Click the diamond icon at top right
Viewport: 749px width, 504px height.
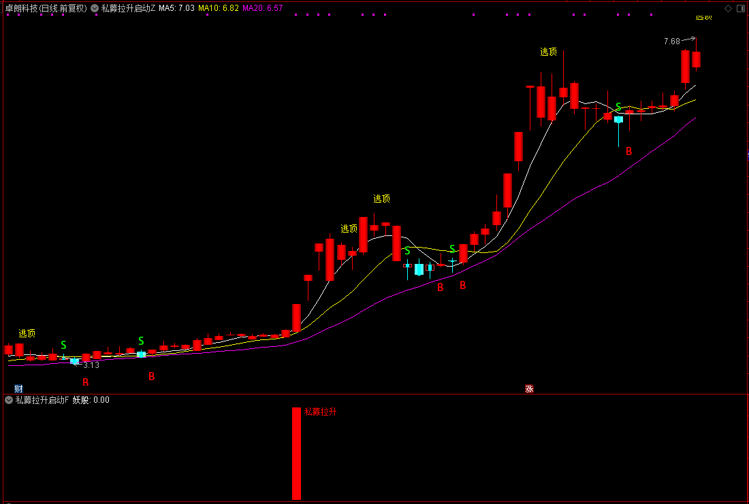point(728,8)
